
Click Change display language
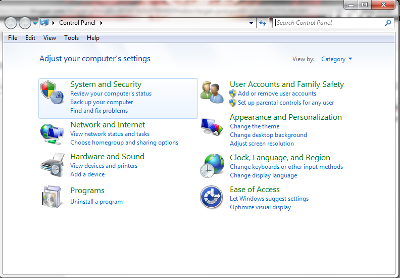[263, 175]
